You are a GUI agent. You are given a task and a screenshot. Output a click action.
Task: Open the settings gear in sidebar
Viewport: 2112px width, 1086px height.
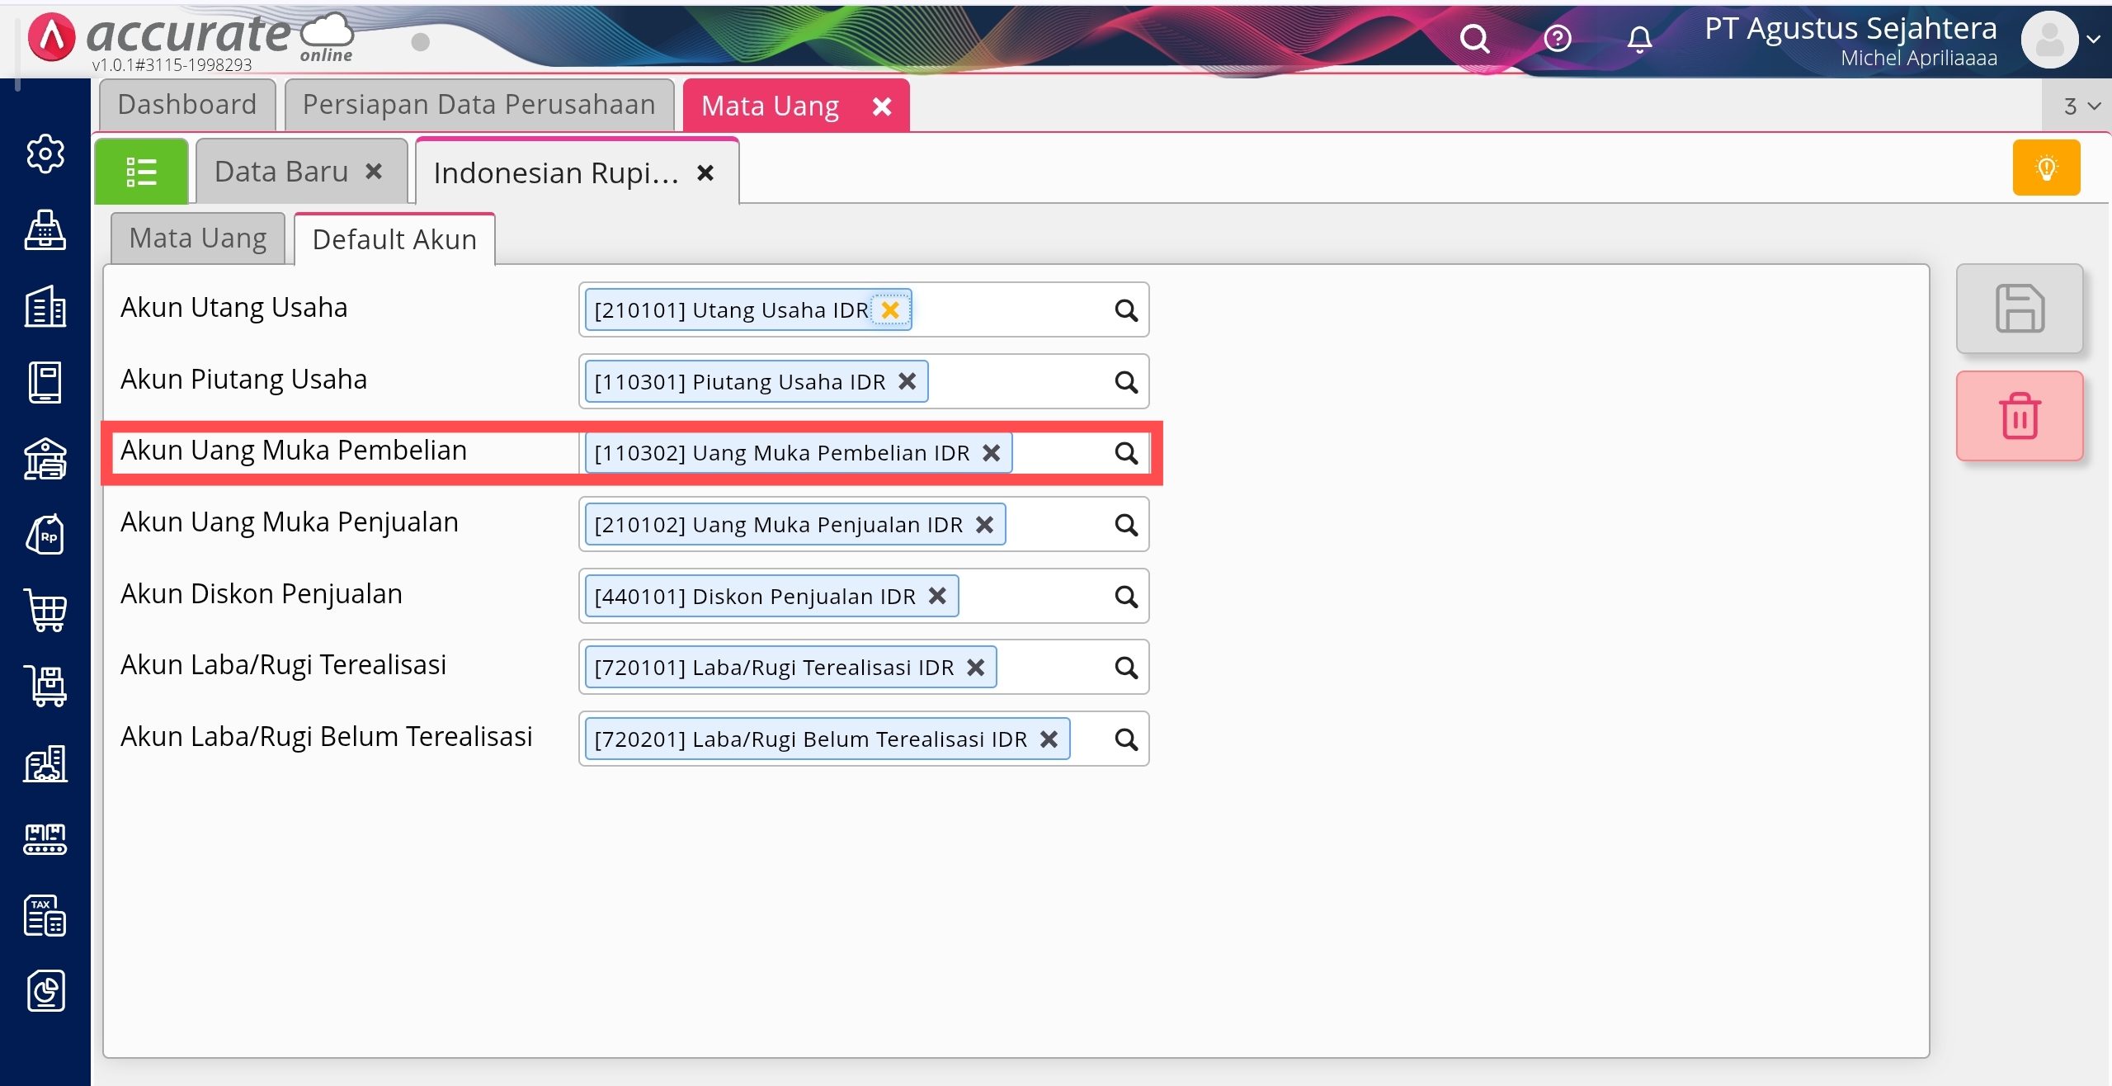pos(45,153)
